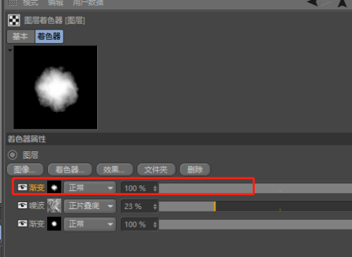The image size is (352, 257).
Task: Toggle the bottom 渐变 layer eye icon
Action: [x=23, y=223]
